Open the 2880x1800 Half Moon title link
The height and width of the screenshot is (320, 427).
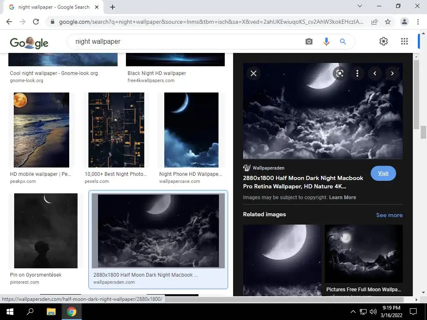click(303, 182)
